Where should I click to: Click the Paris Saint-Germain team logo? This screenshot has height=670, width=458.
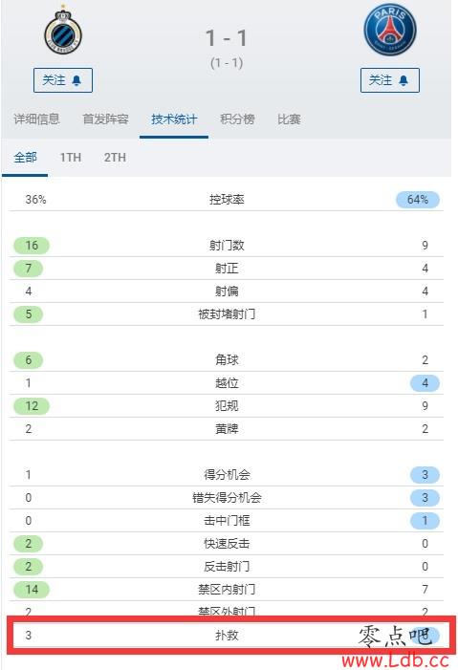(390, 31)
